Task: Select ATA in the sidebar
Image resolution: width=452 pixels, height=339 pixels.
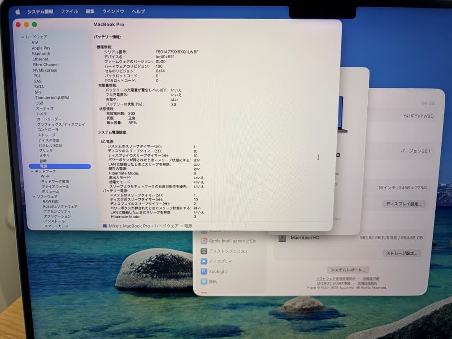Action: (35, 42)
